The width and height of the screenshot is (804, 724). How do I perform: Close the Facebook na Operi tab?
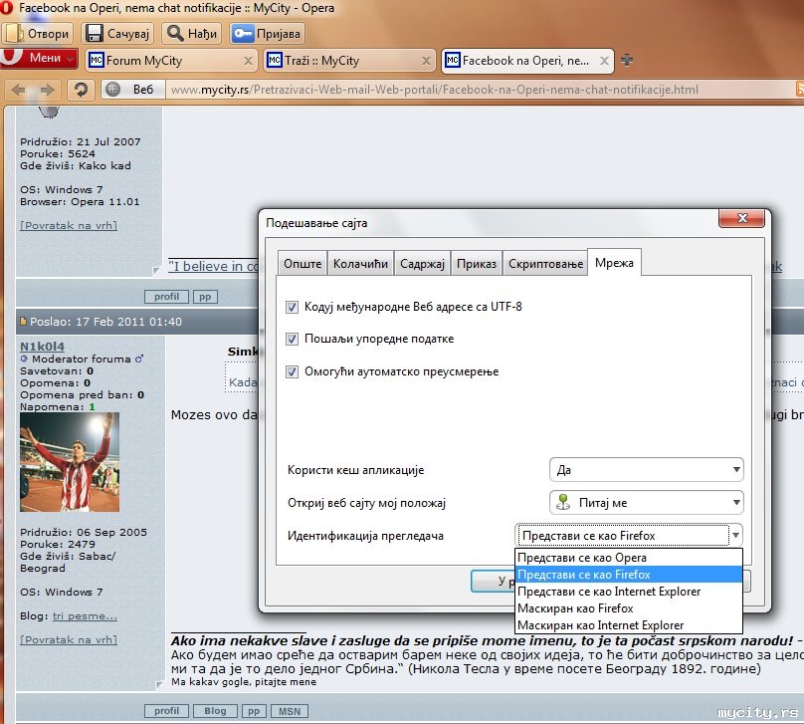(x=605, y=61)
